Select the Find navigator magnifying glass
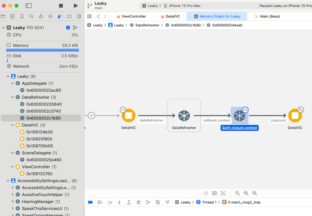This screenshot has height=216, width=312. coord(31,16)
